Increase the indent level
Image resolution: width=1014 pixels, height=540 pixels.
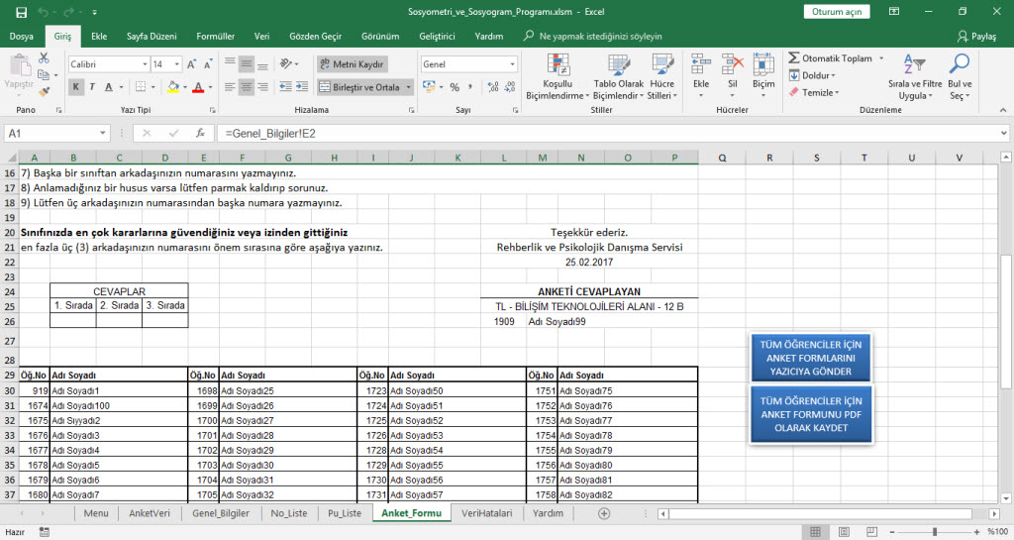(302, 86)
